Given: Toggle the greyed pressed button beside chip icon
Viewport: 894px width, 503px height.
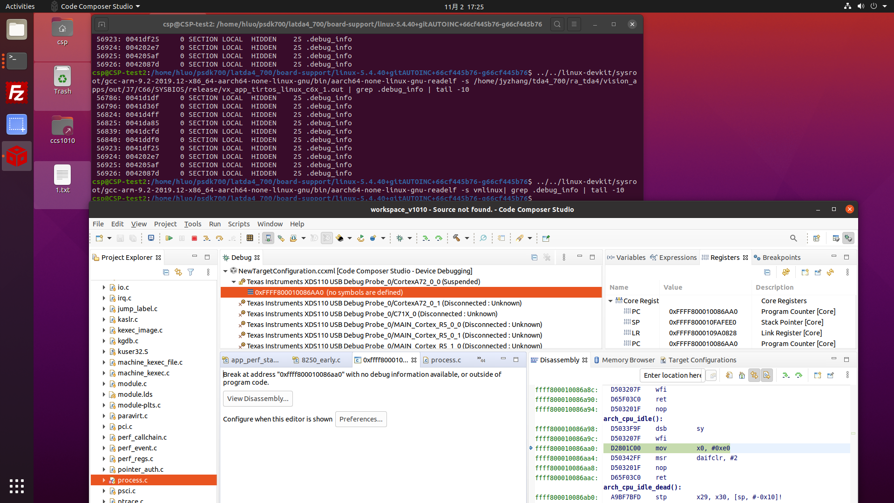Looking at the screenshot, I should coord(327,238).
